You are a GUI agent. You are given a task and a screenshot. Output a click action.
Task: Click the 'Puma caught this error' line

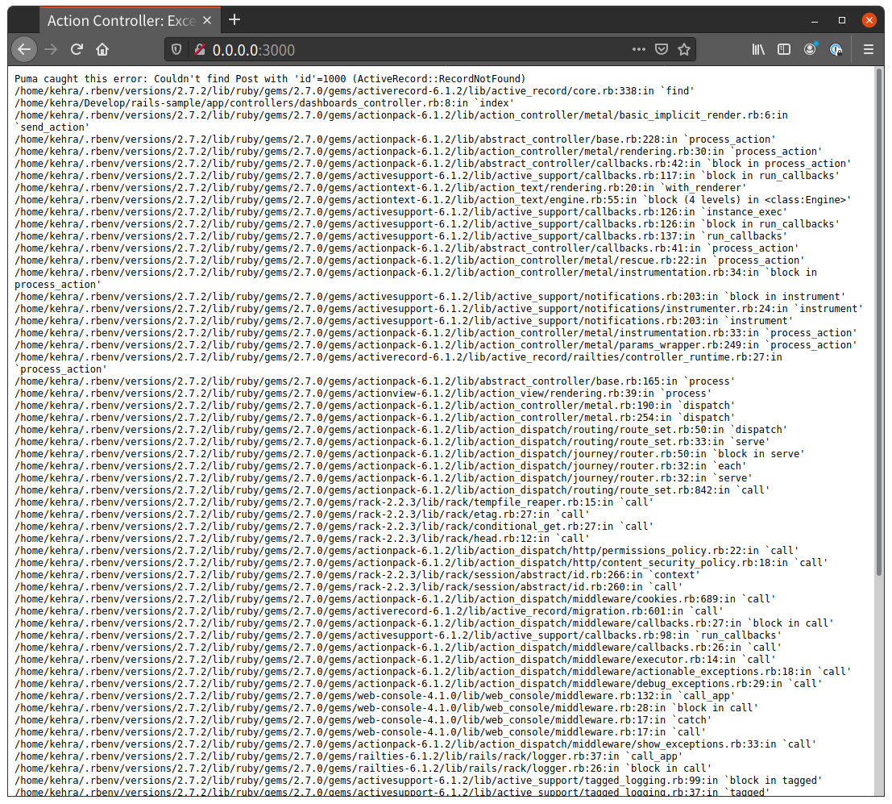(x=270, y=78)
